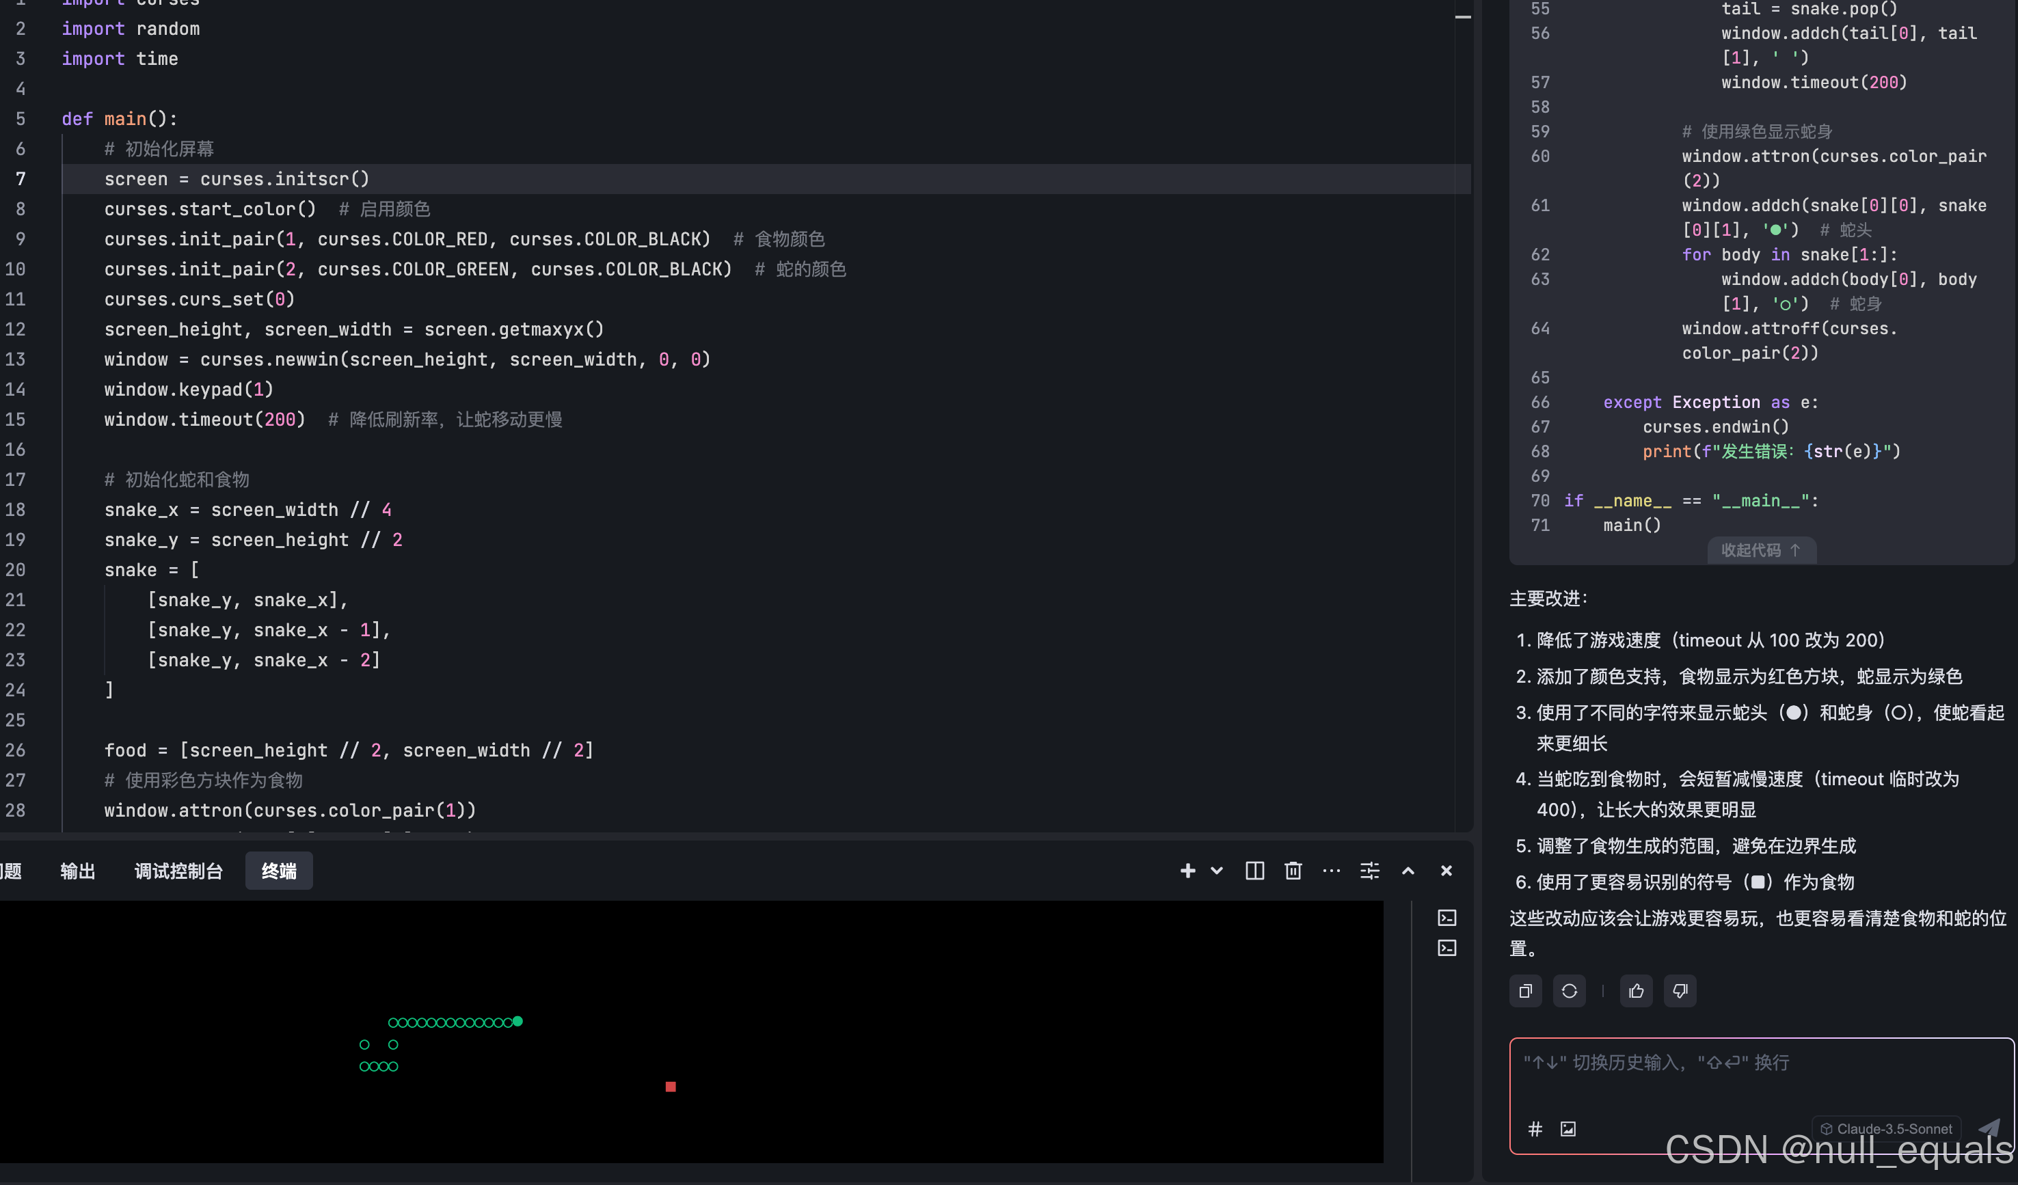Viewport: 2018px width, 1185px height.
Task: Close the bottom terminal panel
Action: [1447, 871]
